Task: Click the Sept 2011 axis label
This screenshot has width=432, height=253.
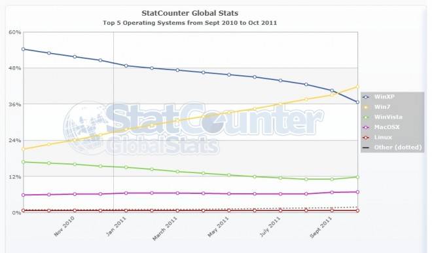Action: (321, 227)
